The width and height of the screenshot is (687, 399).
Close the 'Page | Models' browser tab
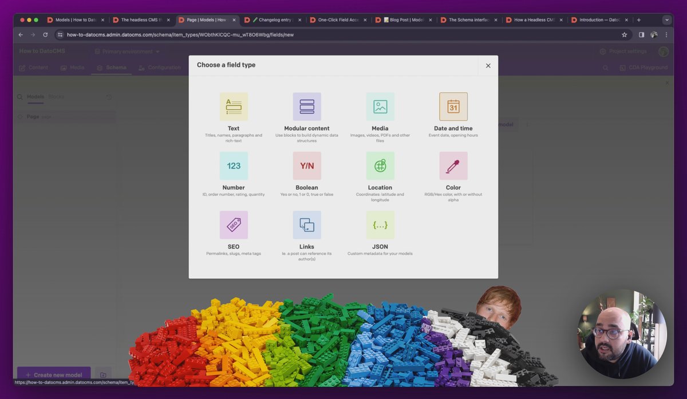234,20
